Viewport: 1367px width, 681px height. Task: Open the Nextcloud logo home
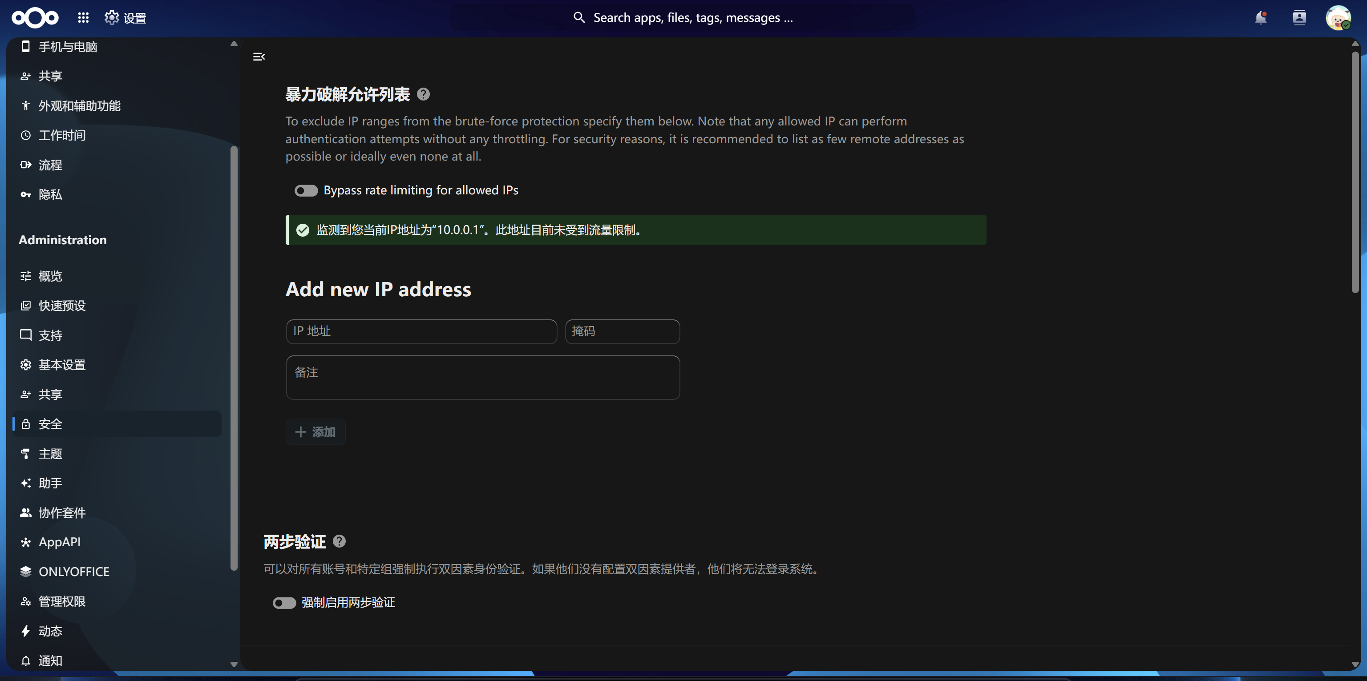(x=35, y=18)
